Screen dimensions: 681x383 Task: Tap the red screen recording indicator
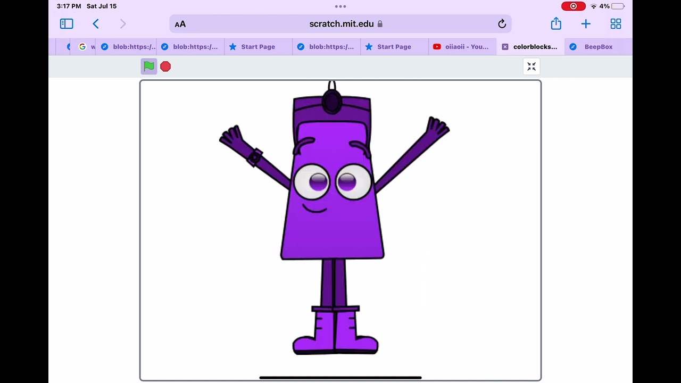[574, 6]
